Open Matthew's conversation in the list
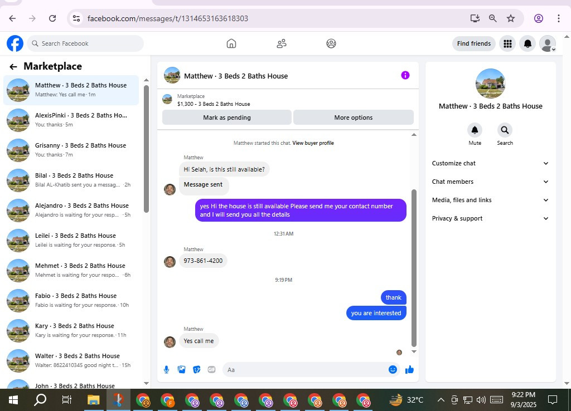The image size is (571, 411). (x=71, y=90)
